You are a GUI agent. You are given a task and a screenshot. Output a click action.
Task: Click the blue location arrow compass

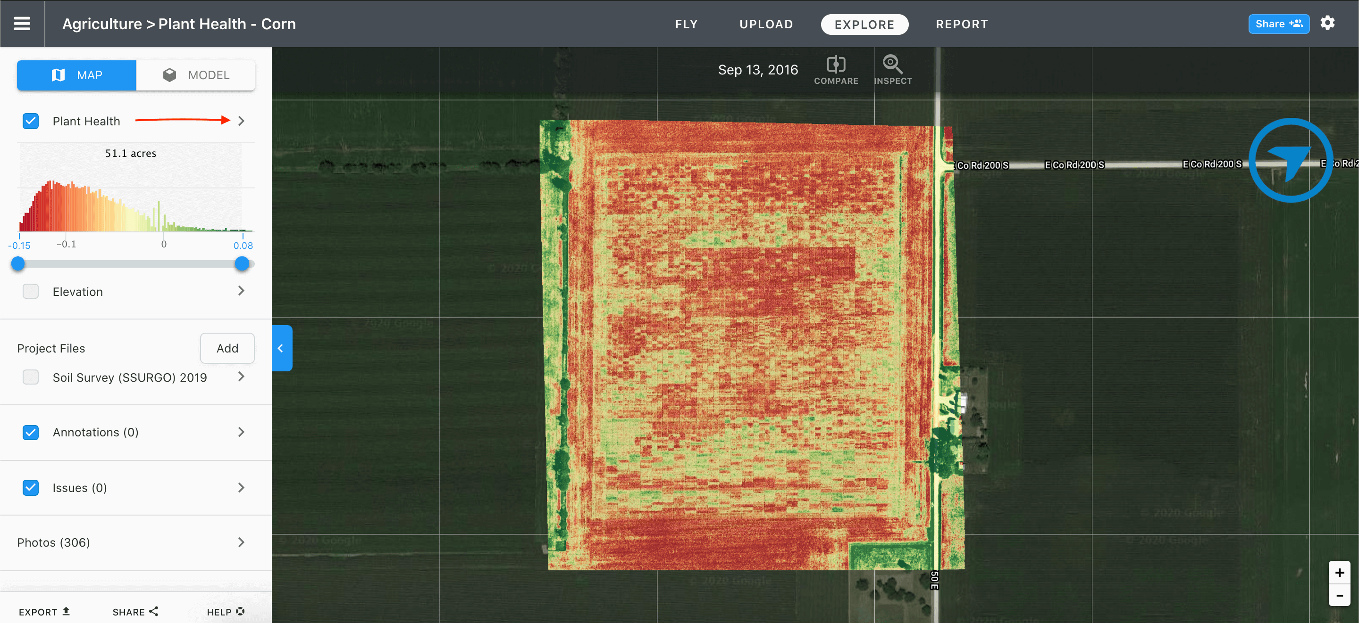1291,160
